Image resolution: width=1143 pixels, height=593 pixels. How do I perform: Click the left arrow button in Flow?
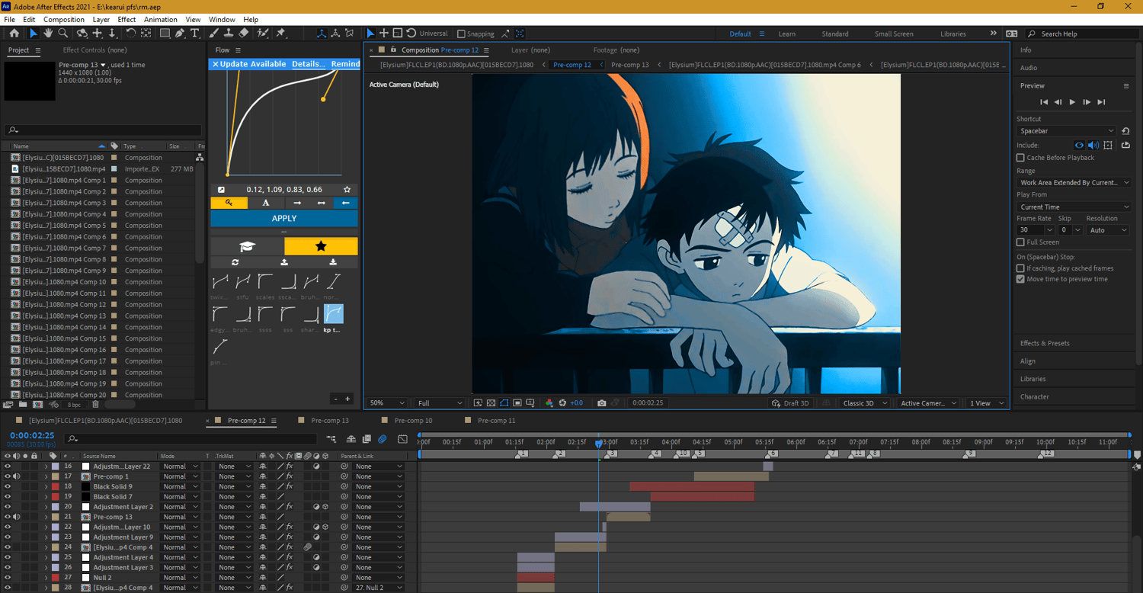coord(345,203)
